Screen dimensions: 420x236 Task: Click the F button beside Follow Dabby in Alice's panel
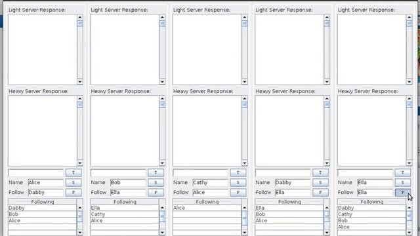pyautogui.click(x=73, y=192)
